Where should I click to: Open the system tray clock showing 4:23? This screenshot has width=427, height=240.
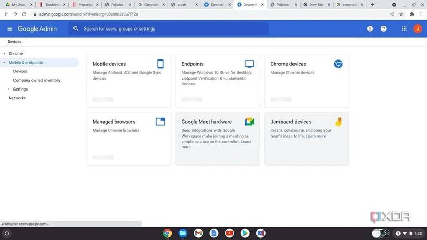(x=418, y=233)
